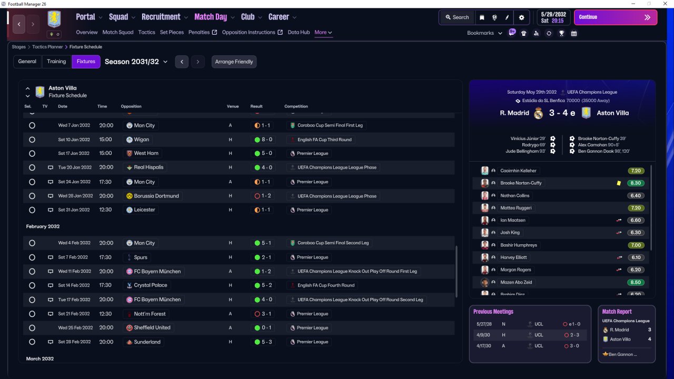Click the Search button
Image resolution: width=674 pixels, height=379 pixels.
coord(457,17)
